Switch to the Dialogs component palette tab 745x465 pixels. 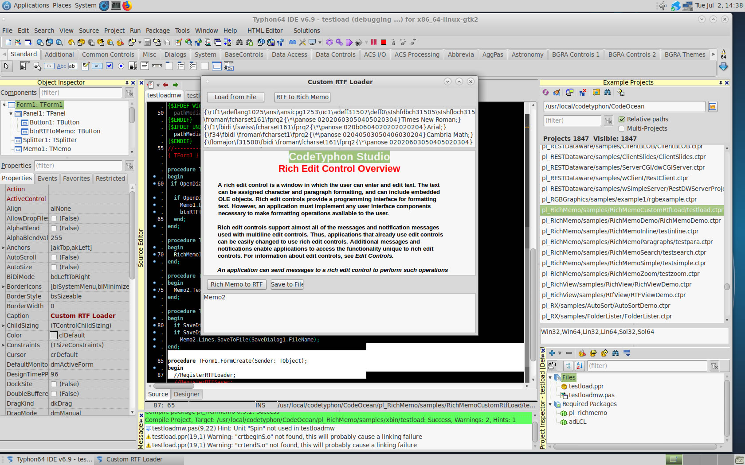[175, 54]
